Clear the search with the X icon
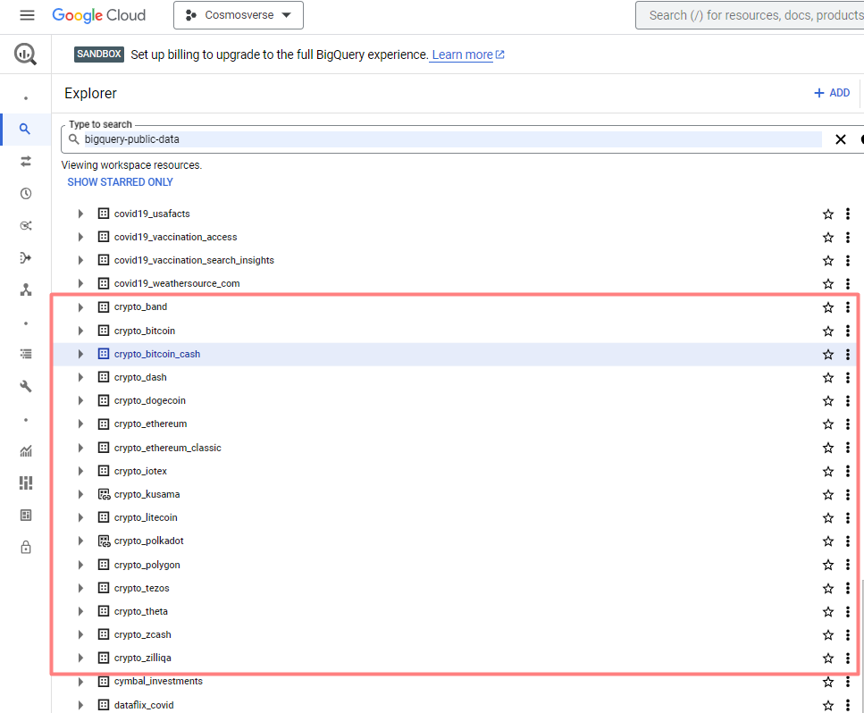This screenshot has width=864, height=713. click(x=840, y=139)
